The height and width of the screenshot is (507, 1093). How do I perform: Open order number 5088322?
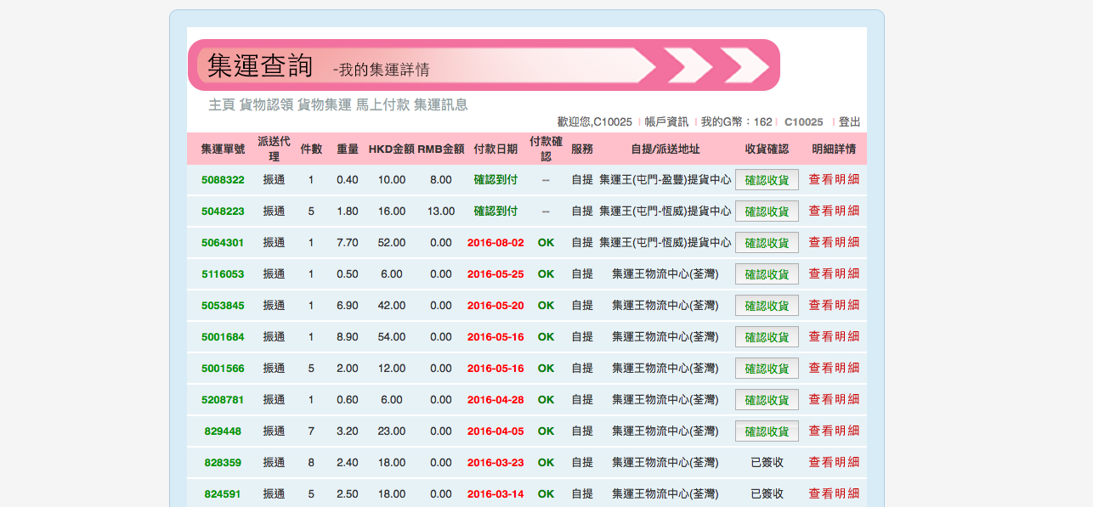coord(223,180)
